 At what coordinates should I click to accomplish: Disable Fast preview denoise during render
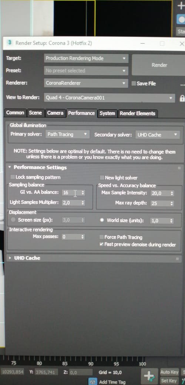pyautogui.click(x=101, y=244)
